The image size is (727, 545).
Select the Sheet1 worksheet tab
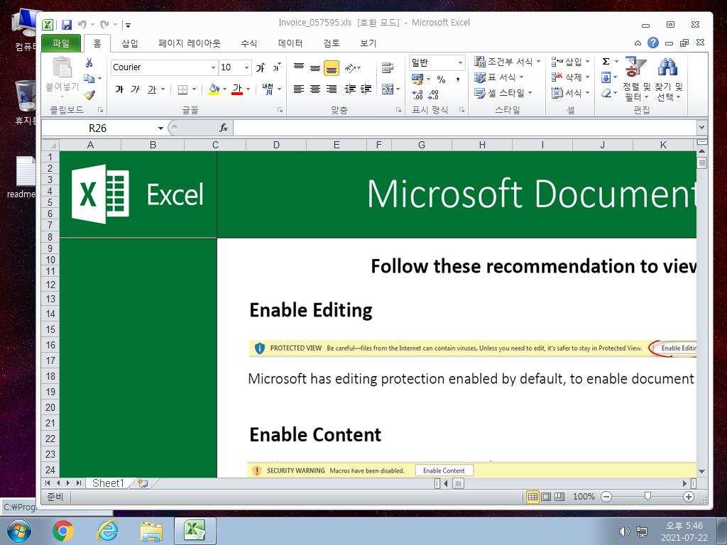coord(108,483)
